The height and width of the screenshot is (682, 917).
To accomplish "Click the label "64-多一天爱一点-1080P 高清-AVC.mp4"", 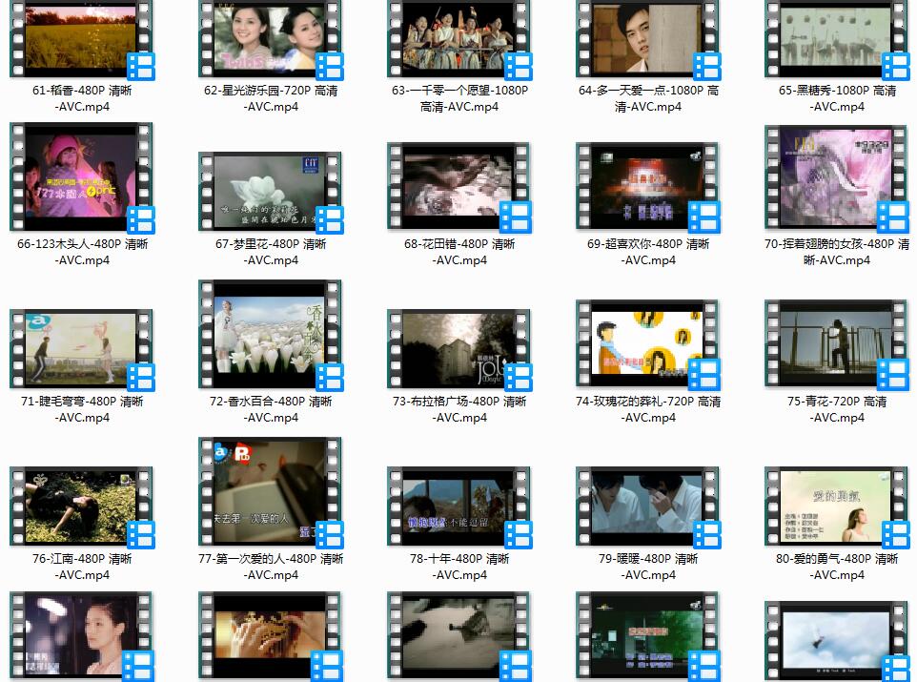I will click(648, 98).
